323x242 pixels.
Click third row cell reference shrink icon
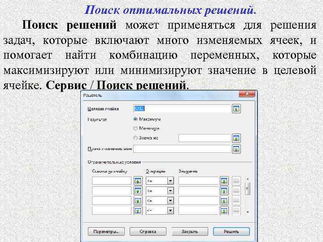[138, 201]
